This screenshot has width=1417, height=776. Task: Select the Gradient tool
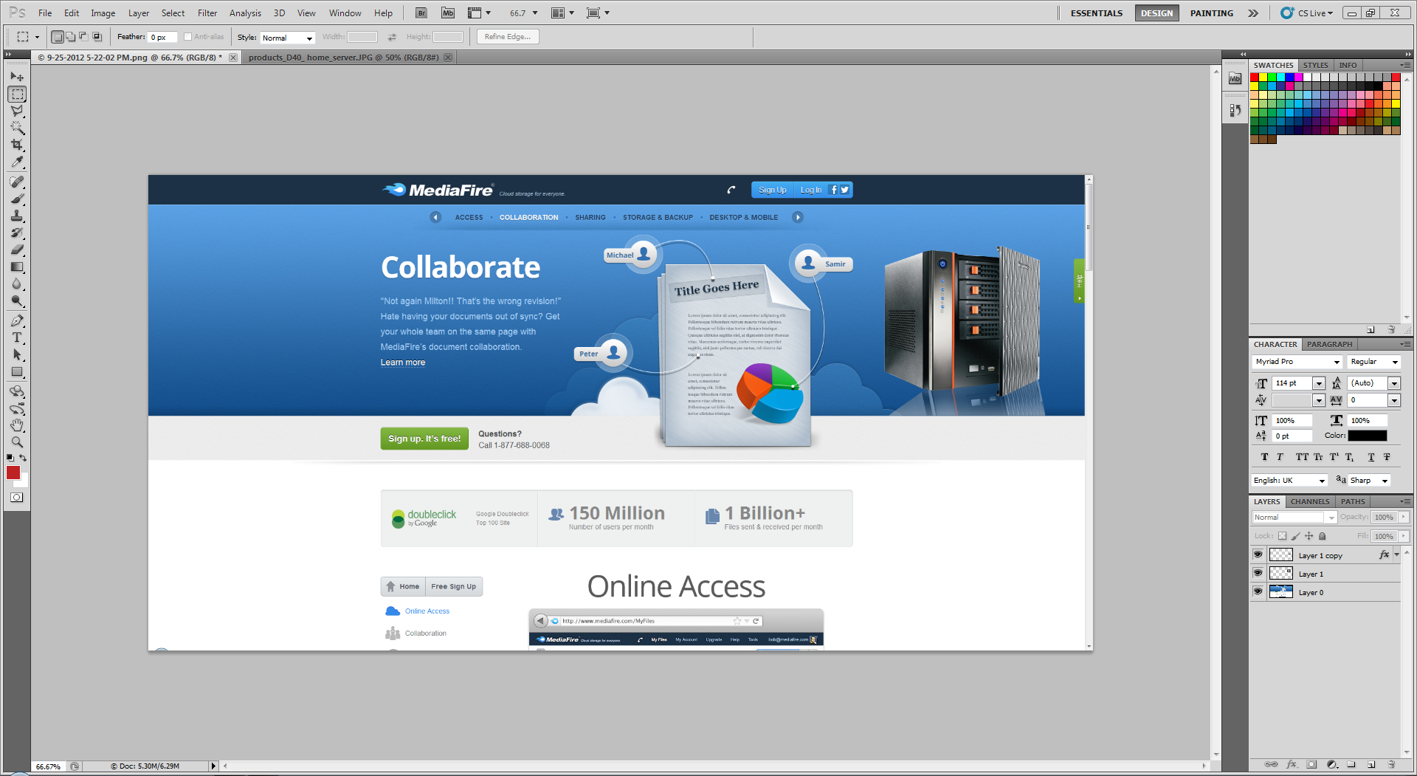pyautogui.click(x=17, y=267)
